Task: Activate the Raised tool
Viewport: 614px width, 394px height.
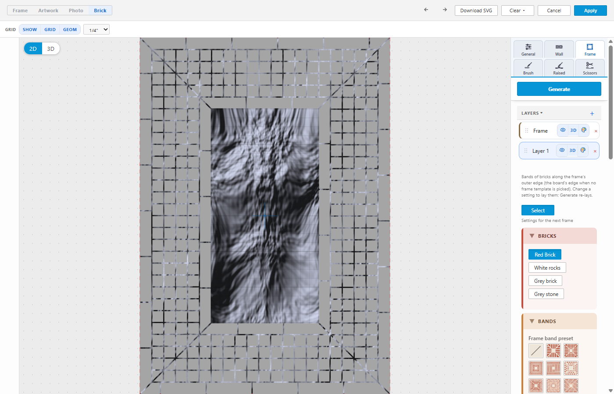Action: point(559,68)
